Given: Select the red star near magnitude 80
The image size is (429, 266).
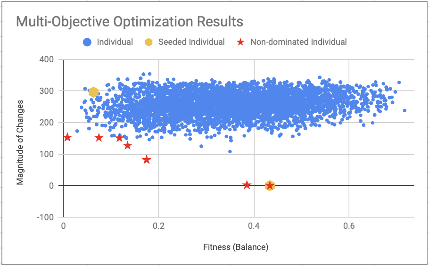Looking at the screenshot, I should coord(147,160).
